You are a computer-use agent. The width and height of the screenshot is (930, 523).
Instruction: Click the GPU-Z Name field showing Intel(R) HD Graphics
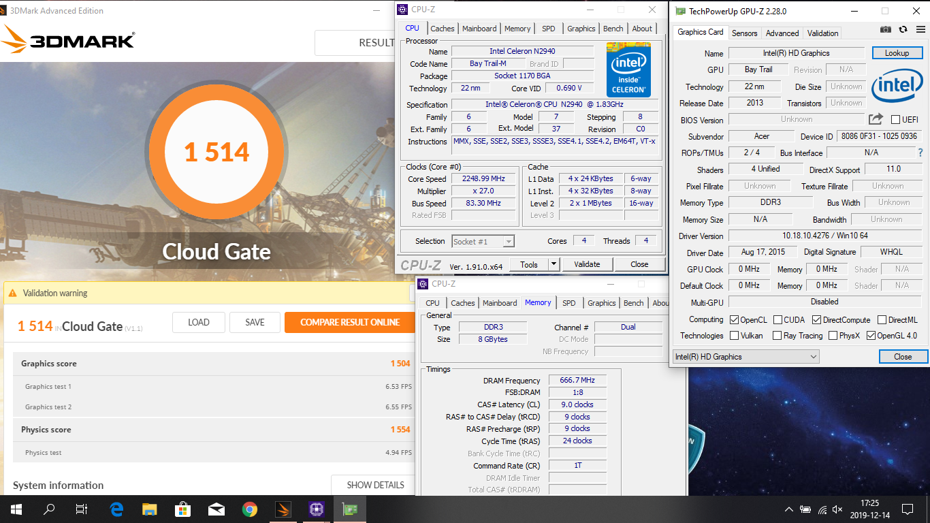pos(796,53)
